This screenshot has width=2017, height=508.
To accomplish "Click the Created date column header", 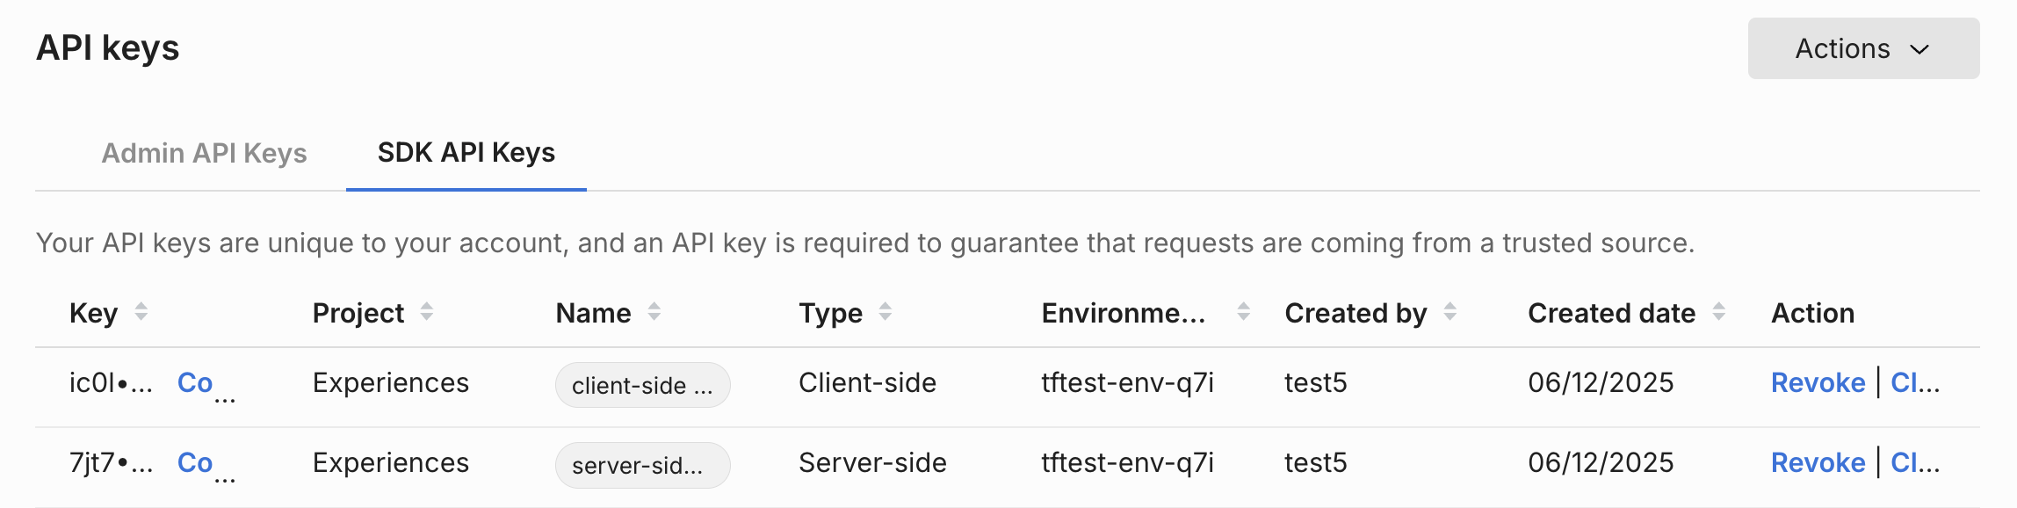I will (1611, 313).
